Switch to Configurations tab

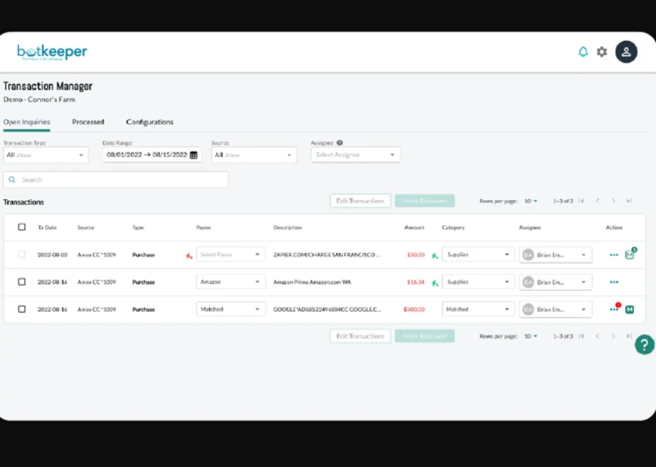tap(150, 122)
